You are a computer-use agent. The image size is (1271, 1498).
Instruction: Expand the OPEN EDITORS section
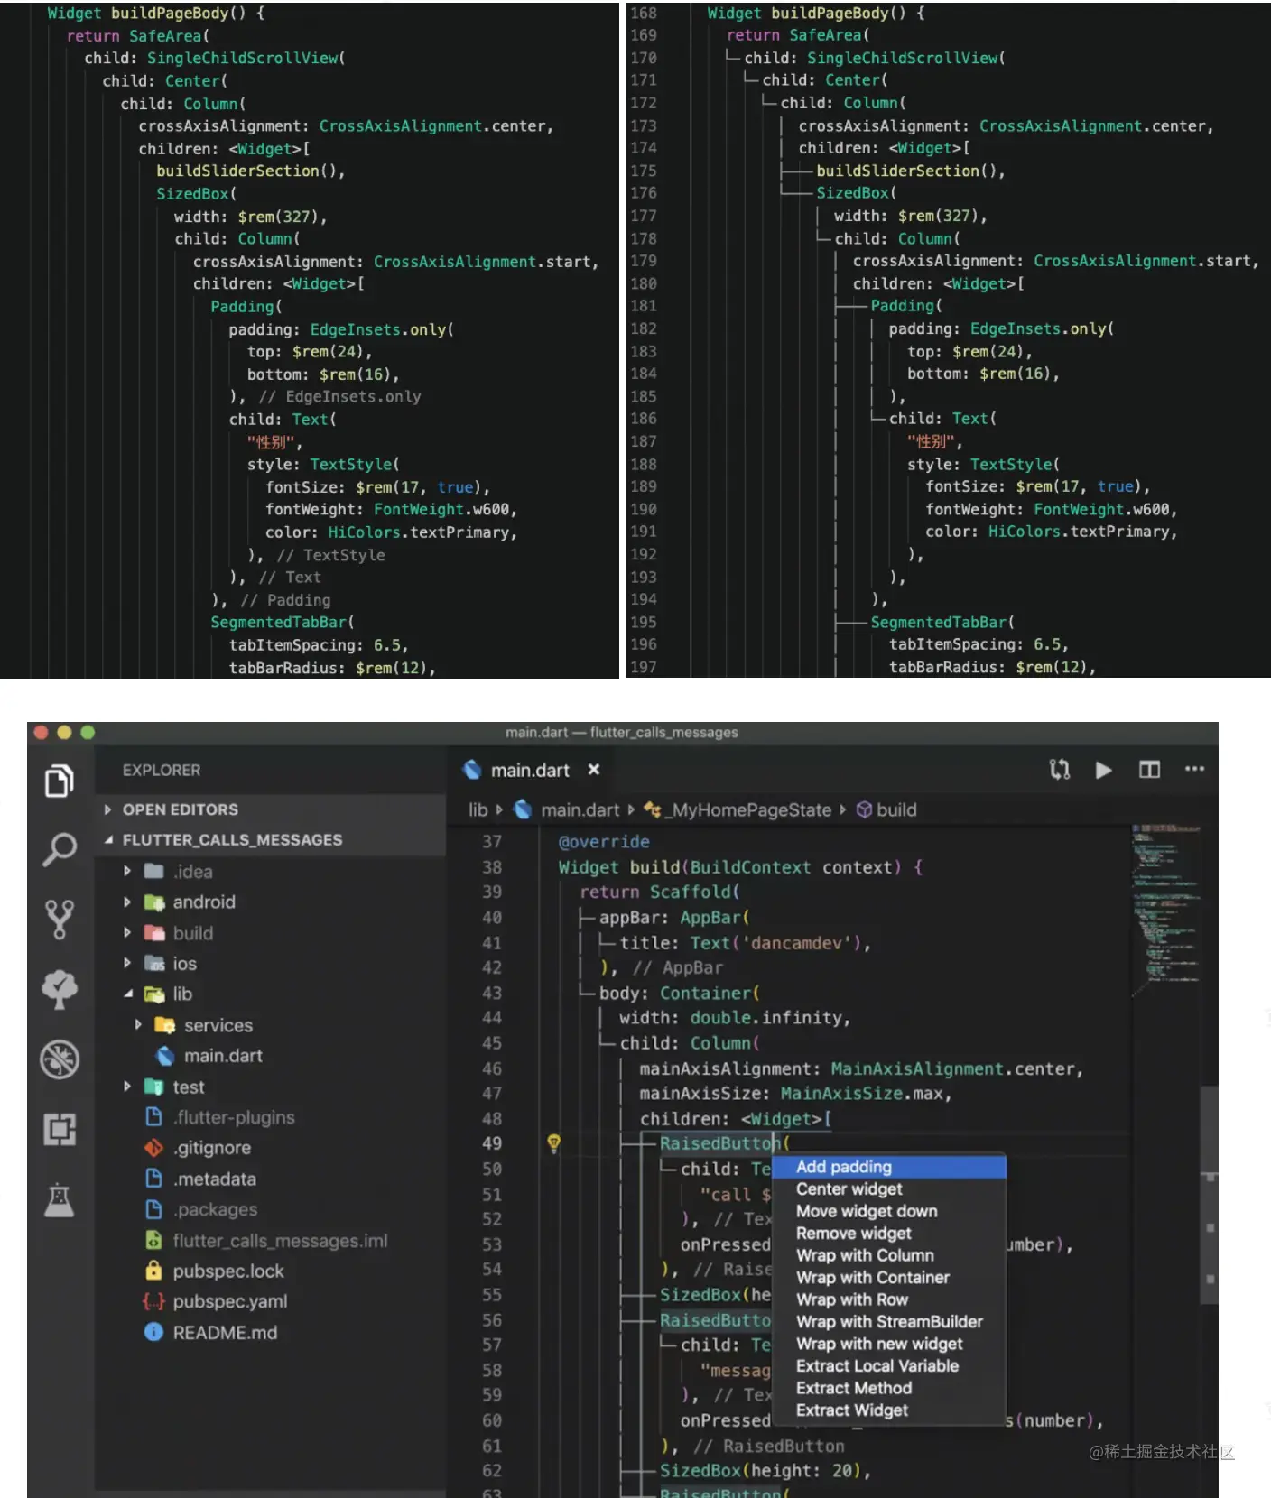click(180, 809)
